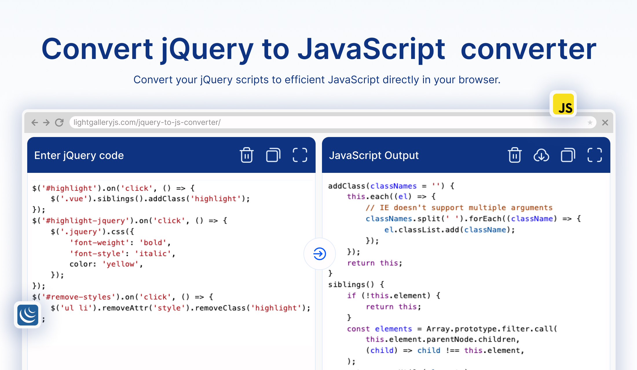Click the Convert jQuery to JavaScript heading

318,49
